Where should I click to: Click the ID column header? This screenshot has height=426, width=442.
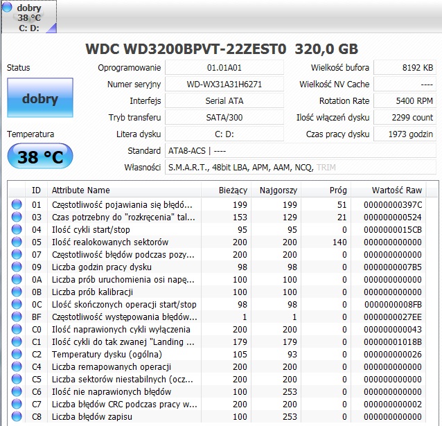36,190
